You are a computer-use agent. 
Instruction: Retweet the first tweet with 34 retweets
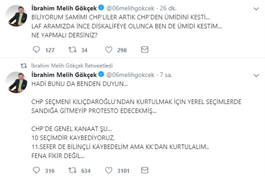pos(73,50)
